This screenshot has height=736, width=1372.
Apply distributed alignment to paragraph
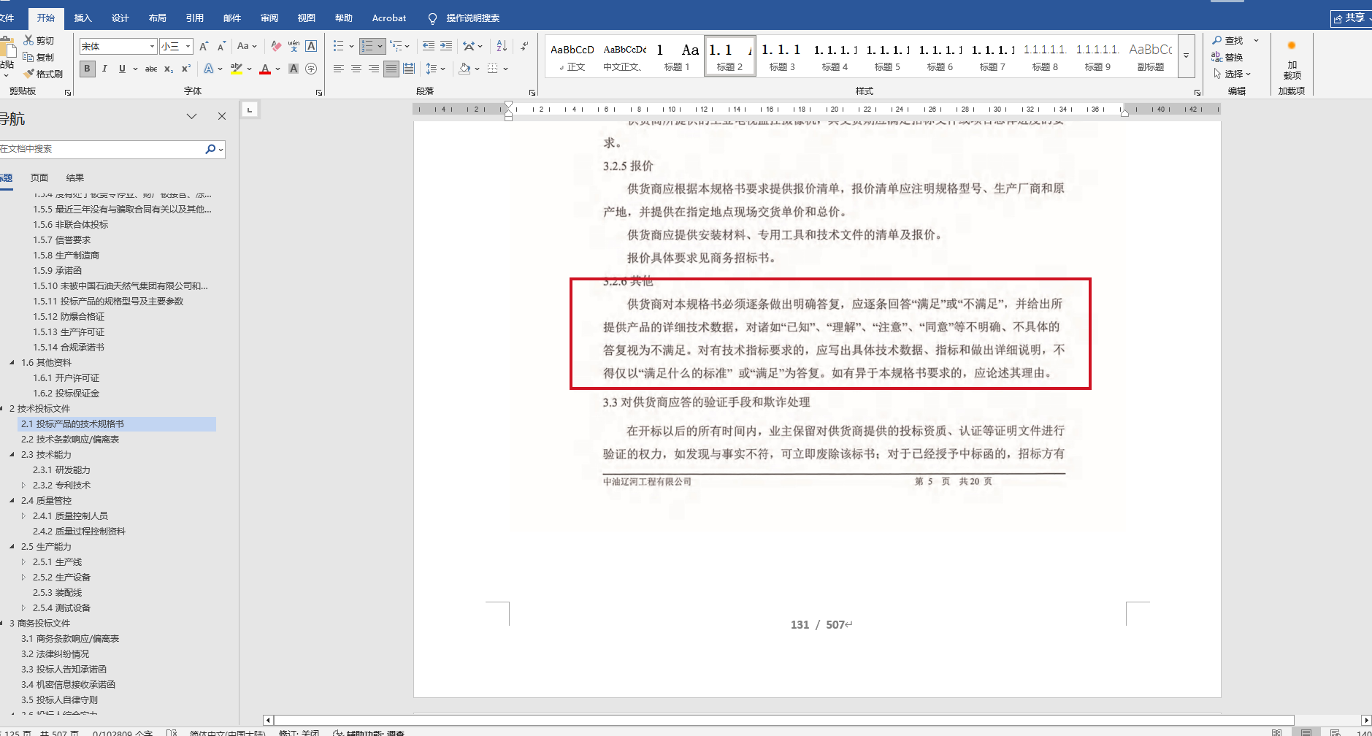point(409,69)
